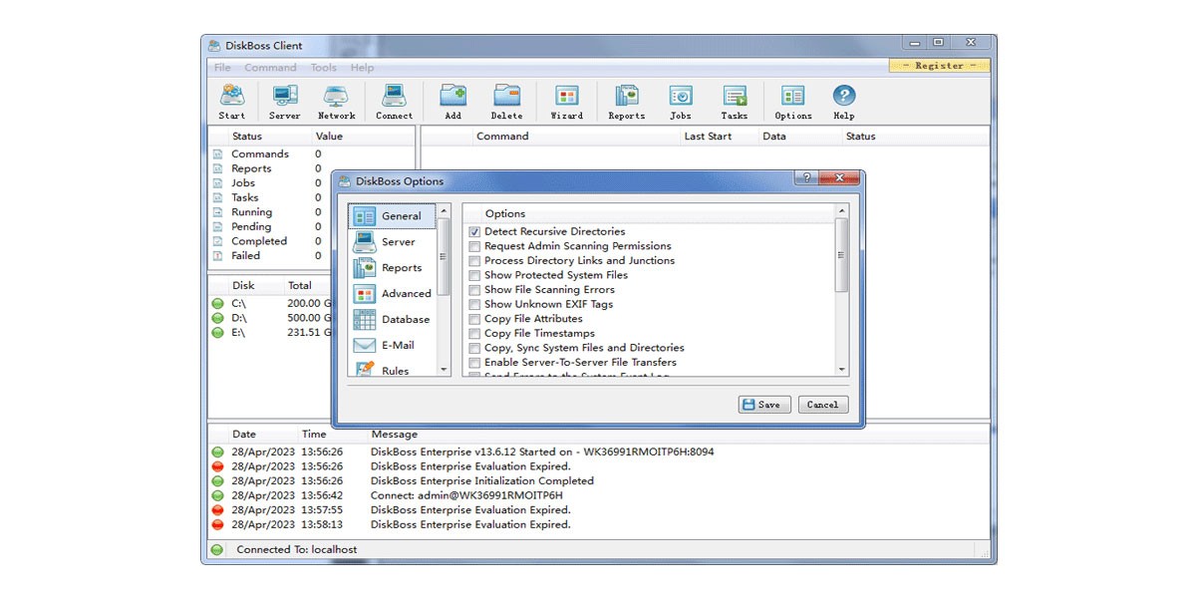This screenshot has width=1196, height=598.
Task: Select General category in Options dialog
Action: click(392, 216)
